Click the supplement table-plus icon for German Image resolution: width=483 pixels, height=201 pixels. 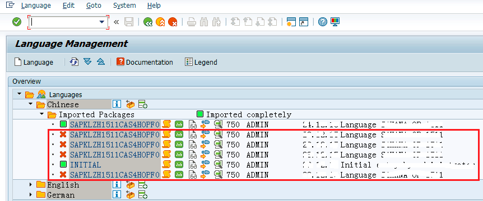point(142,194)
